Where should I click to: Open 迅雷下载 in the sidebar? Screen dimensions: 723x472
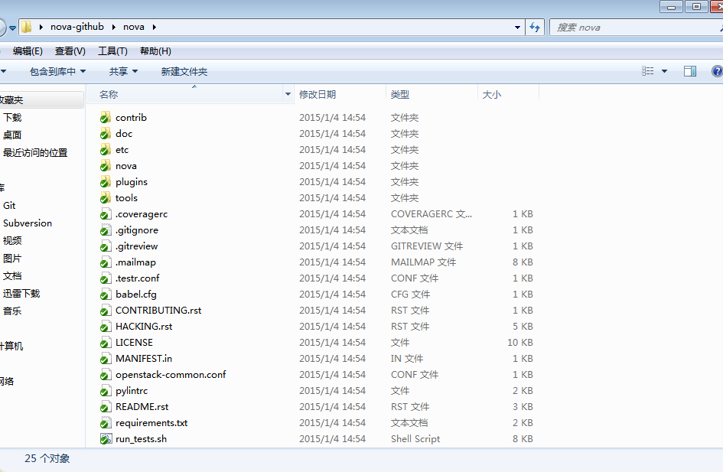pos(21,293)
